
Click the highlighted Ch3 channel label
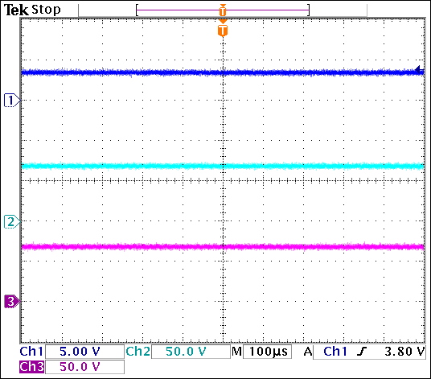(31, 367)
